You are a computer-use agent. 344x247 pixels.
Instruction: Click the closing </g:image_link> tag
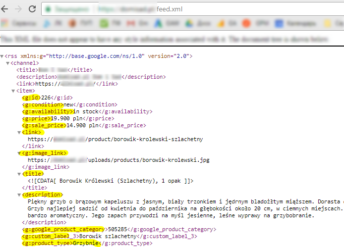[46, 167]
